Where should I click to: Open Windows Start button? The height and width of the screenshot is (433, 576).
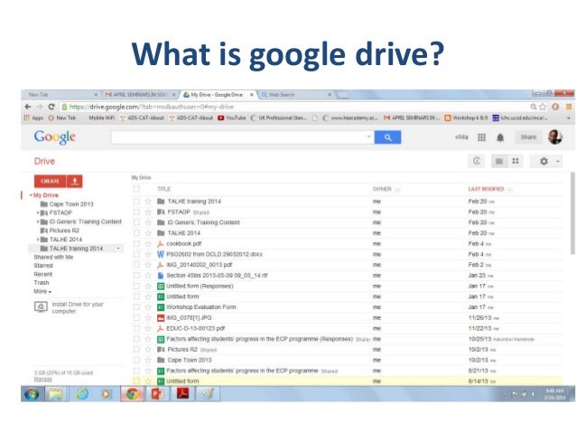[x=32, y=394]
